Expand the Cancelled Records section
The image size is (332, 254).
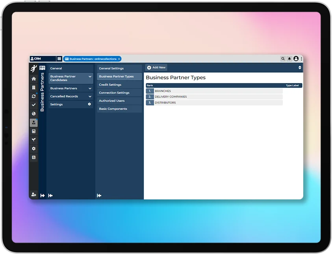click(x=90, y=97)
